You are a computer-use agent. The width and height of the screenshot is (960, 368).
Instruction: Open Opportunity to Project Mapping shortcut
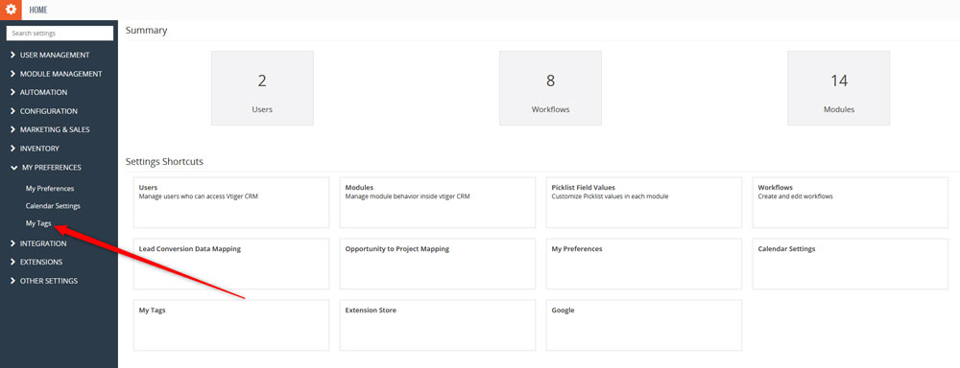coord(438,264)
